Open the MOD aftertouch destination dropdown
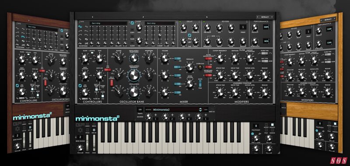 (266, 41)
